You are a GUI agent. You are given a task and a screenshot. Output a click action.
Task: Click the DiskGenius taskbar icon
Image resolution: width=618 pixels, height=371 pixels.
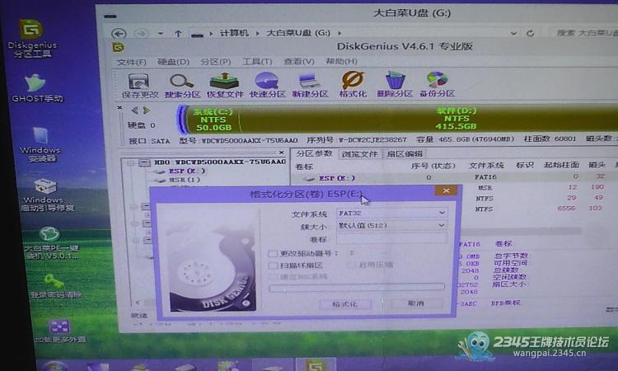[x=316, y=365]
